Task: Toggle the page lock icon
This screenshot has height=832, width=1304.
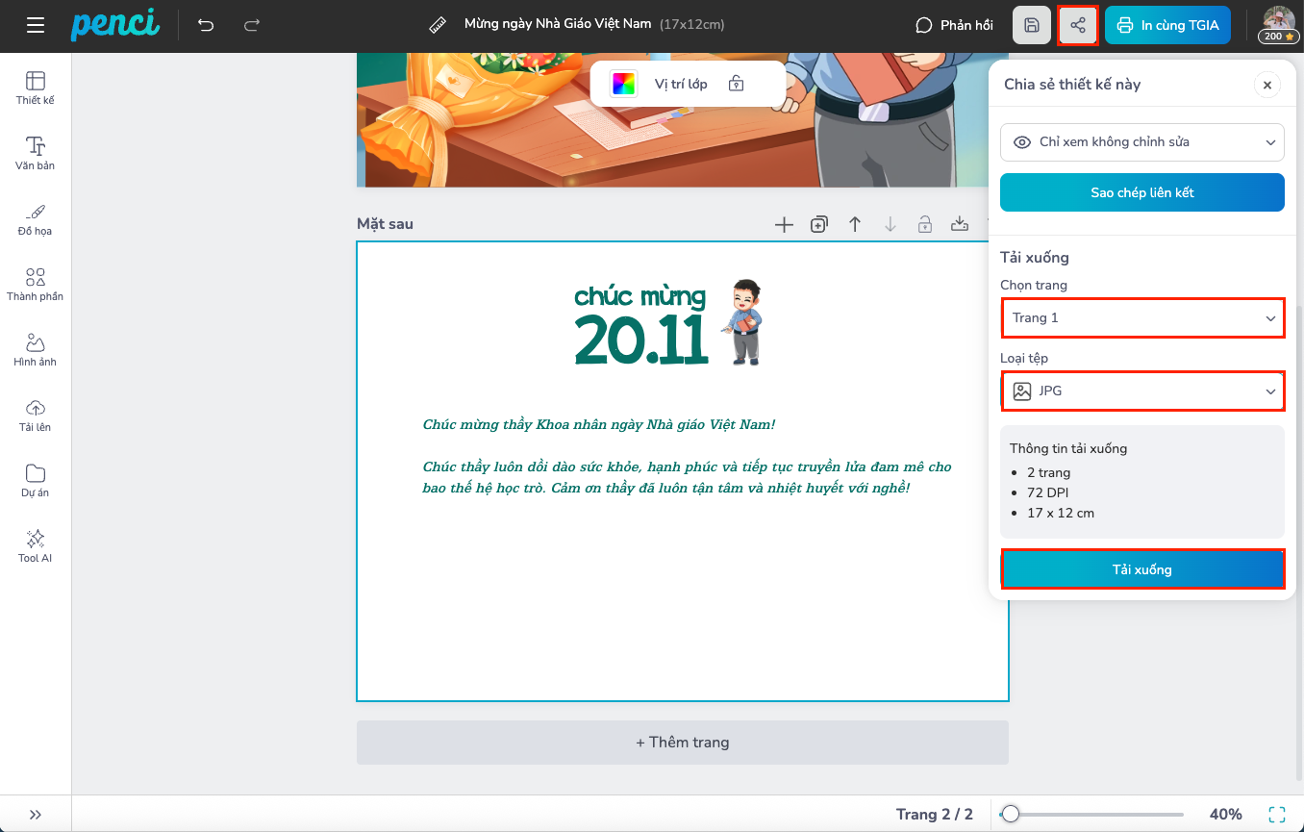Action: pos(924,224)
